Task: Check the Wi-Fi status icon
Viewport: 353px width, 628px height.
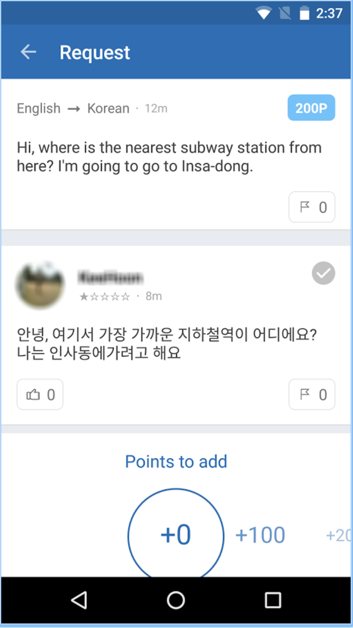Action: tap(263, 13)
